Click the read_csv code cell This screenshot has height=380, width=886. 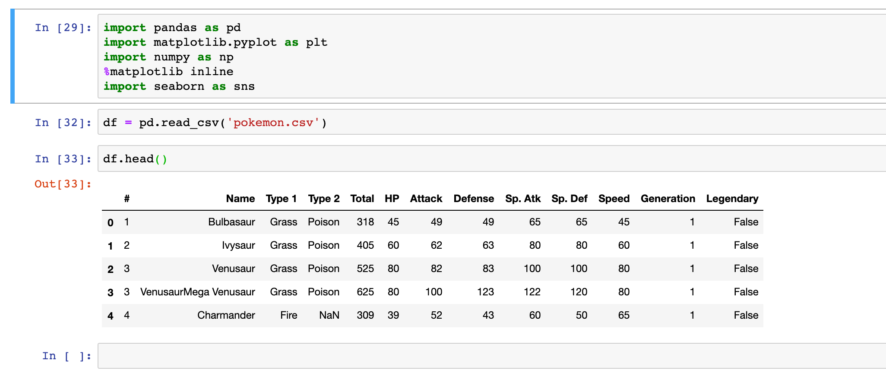coord(492,122)
